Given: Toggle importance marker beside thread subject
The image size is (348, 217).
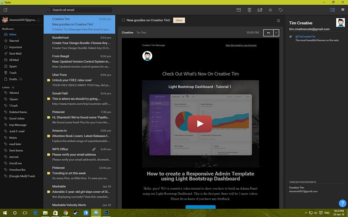Looking at the screenshot, I should (124, 20).
